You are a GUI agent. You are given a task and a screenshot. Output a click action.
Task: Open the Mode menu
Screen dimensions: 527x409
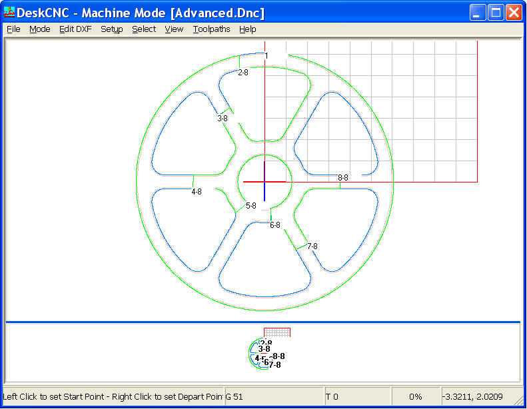tap(40, 29)
